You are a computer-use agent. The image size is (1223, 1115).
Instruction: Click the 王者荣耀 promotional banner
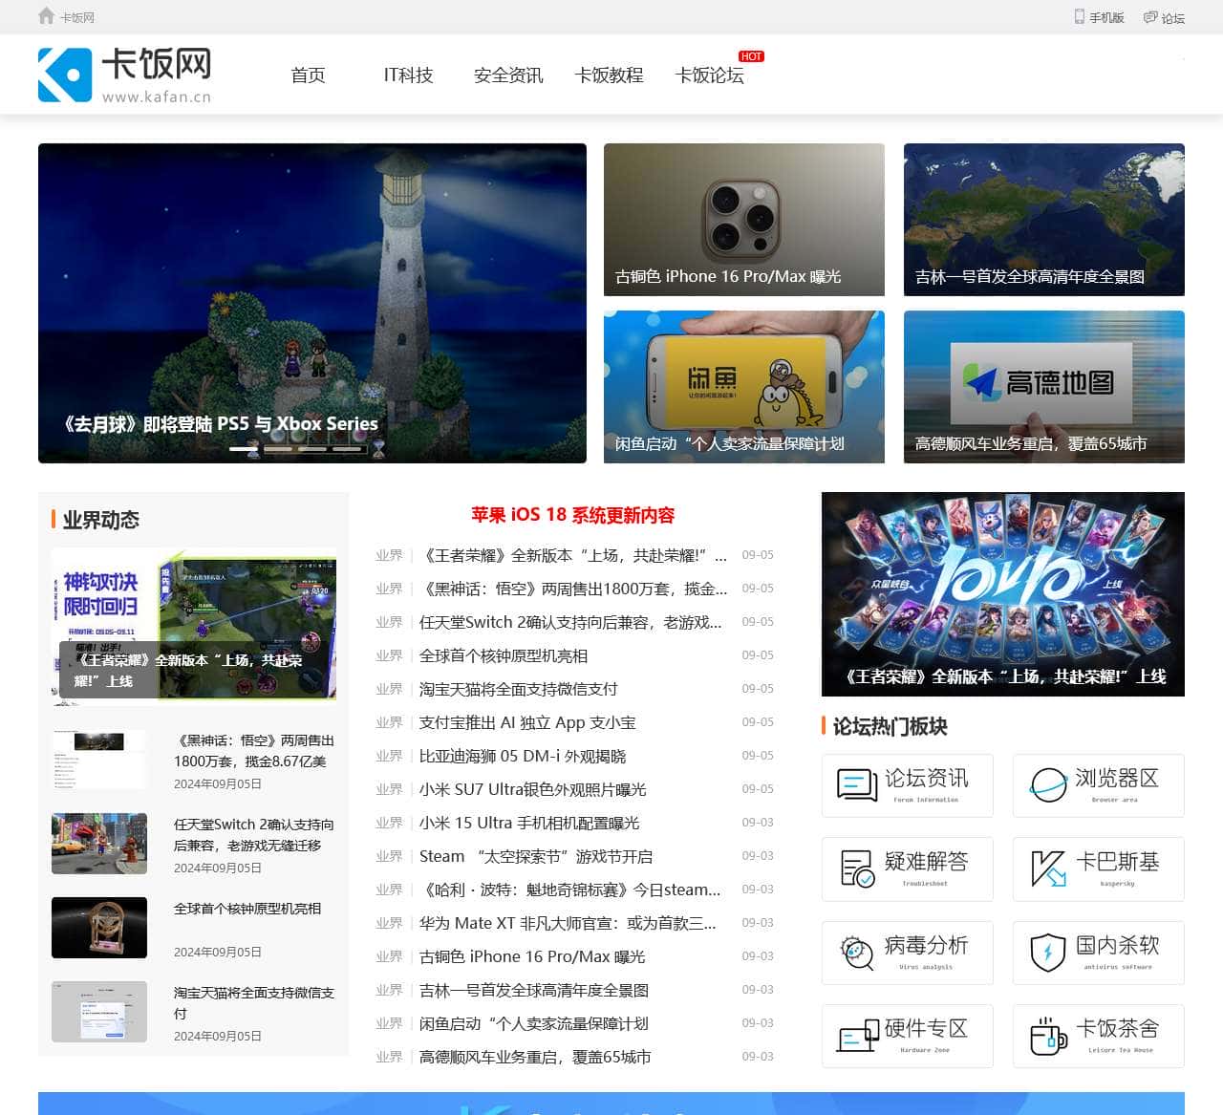tap(1002, 592)
